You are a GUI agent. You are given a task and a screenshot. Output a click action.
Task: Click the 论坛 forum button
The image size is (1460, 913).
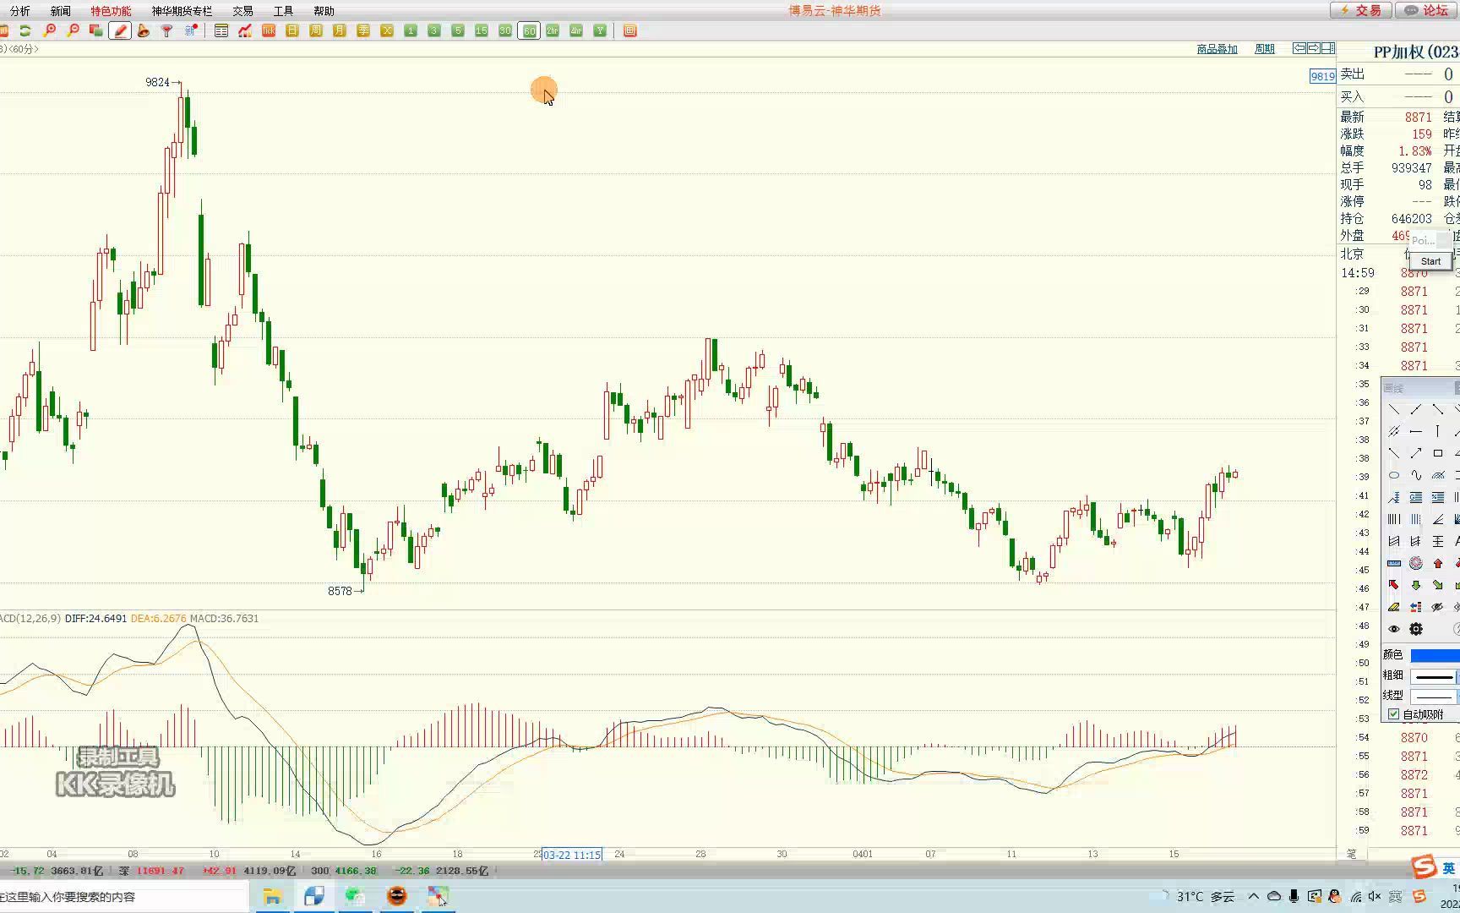1427,10
